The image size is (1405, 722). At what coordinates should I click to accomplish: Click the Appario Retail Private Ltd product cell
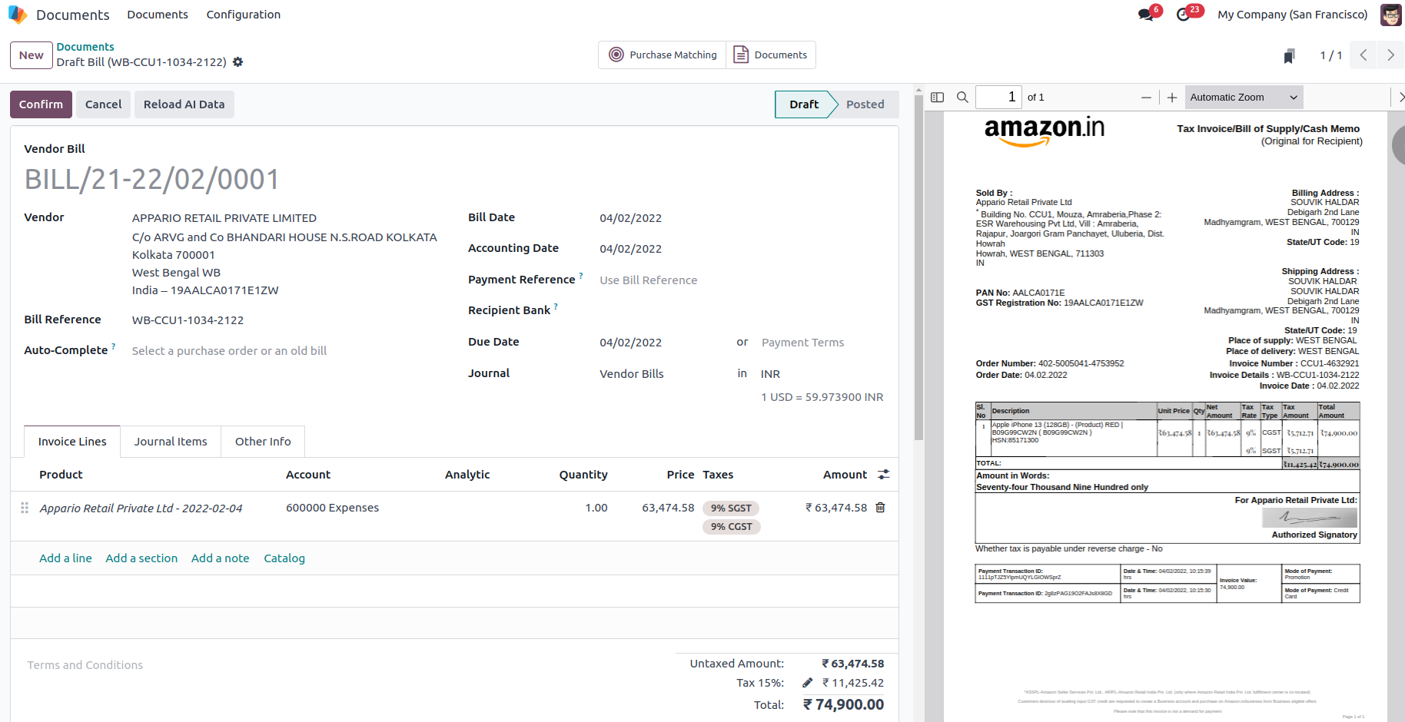click(x=141, y=508)
